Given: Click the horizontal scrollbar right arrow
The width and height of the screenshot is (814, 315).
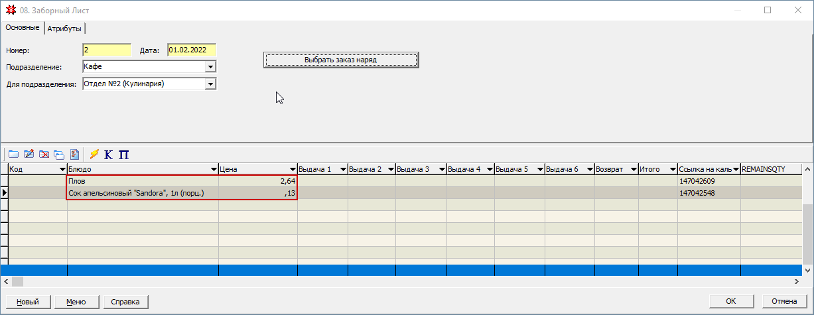Looking at the screenshot, I should click(x=797, y=282).
